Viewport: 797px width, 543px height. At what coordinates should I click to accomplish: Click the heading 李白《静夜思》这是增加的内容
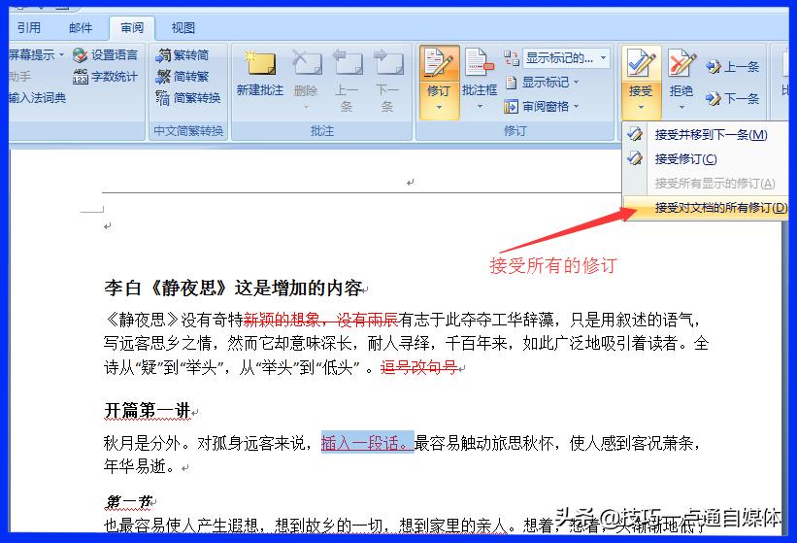[233, 288]
